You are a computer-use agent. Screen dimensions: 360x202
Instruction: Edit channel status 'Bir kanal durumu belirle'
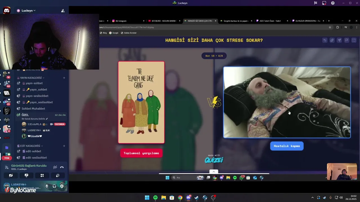click(x=35, y=119)
